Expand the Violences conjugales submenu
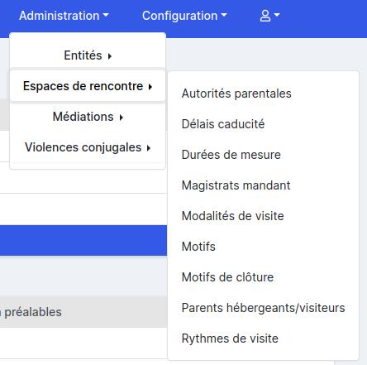The width and height of the screenshot is (367, 365). point(88,147)
